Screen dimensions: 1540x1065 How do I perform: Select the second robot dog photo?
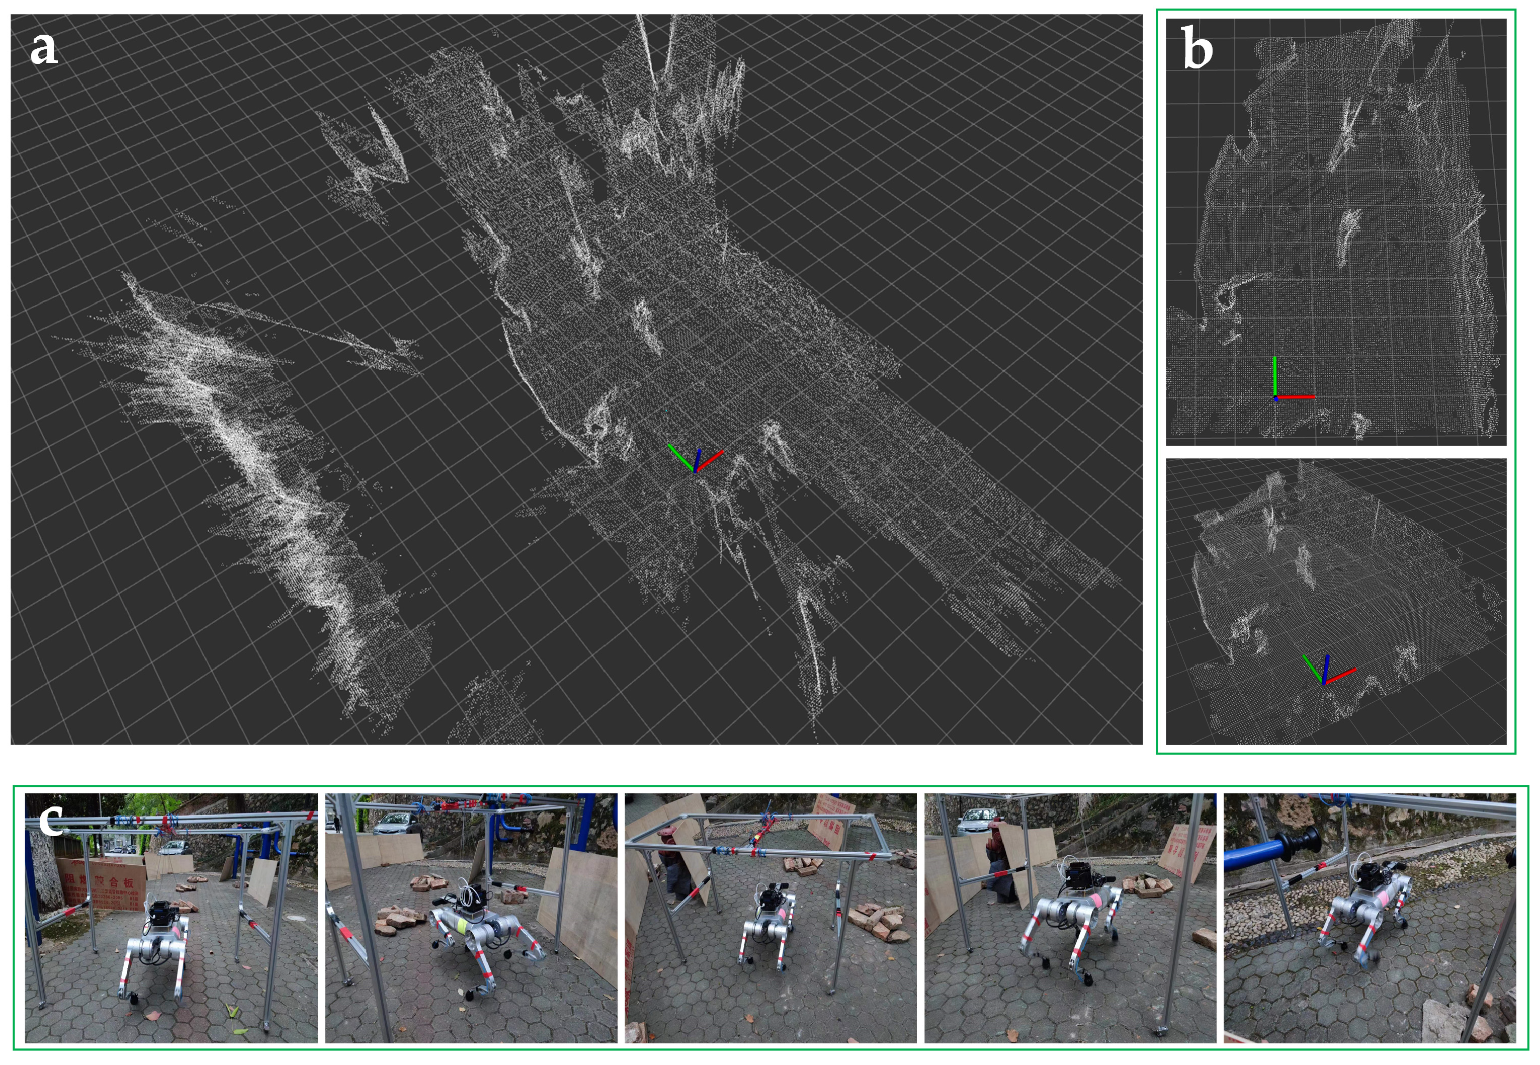pyautogui.click(x=471, y=918)
